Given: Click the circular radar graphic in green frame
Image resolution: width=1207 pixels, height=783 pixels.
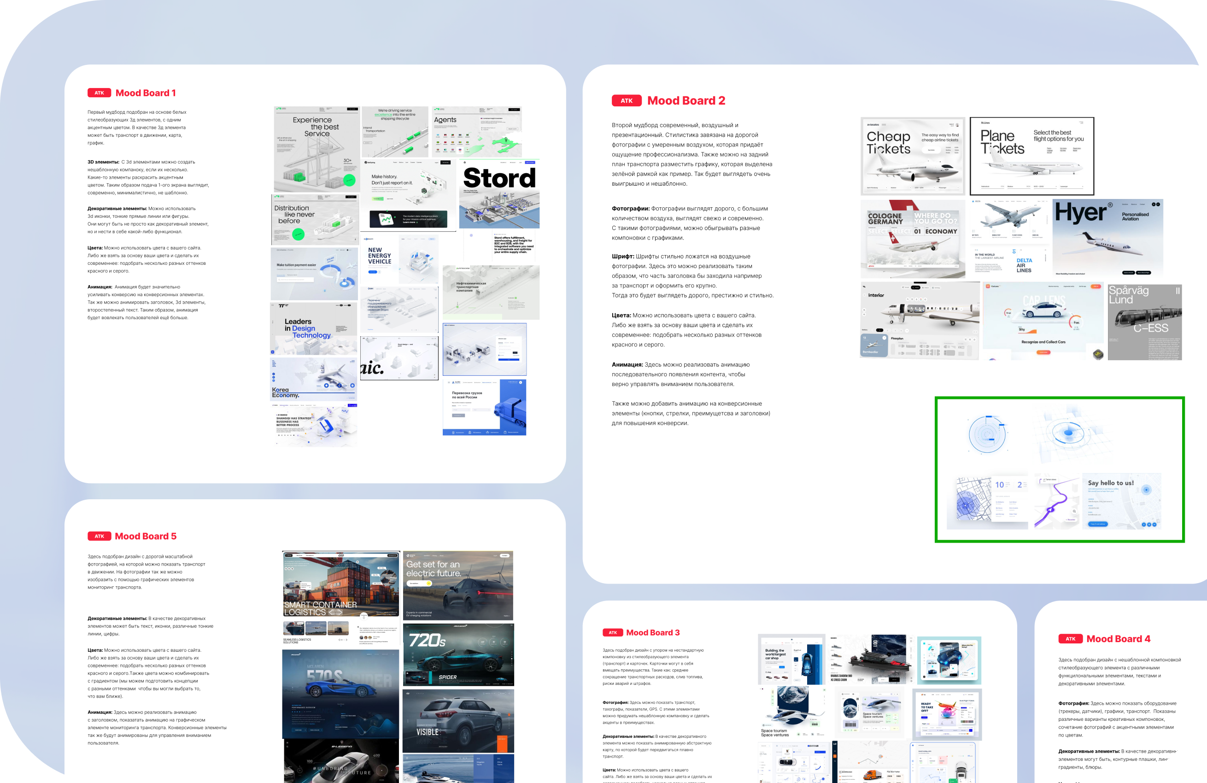Looking at the screenshot, I should [987, 434].
